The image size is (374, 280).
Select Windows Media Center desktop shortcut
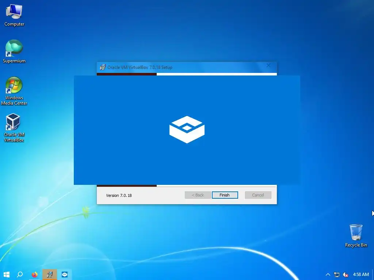[14, 91]
